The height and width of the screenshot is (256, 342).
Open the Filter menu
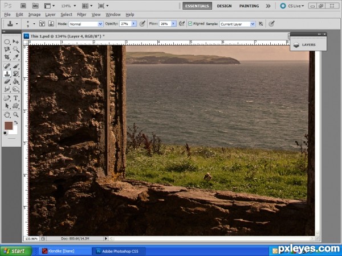point(82,15)
